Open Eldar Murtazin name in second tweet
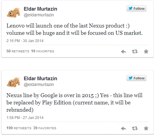Image resolution: width=154 pixels, height=135 pixels. pos(40,78)
